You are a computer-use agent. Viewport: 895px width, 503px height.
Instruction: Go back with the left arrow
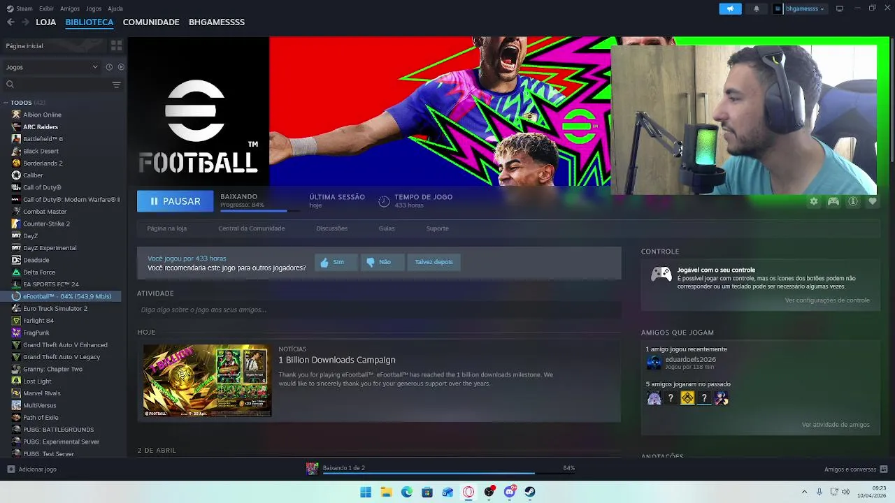pos(10,22)
